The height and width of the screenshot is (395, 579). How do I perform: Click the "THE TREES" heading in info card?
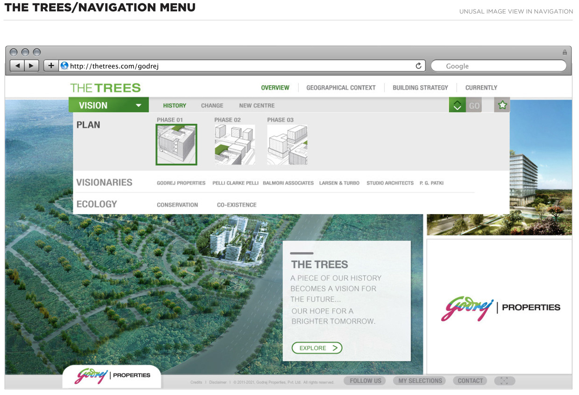319,264
